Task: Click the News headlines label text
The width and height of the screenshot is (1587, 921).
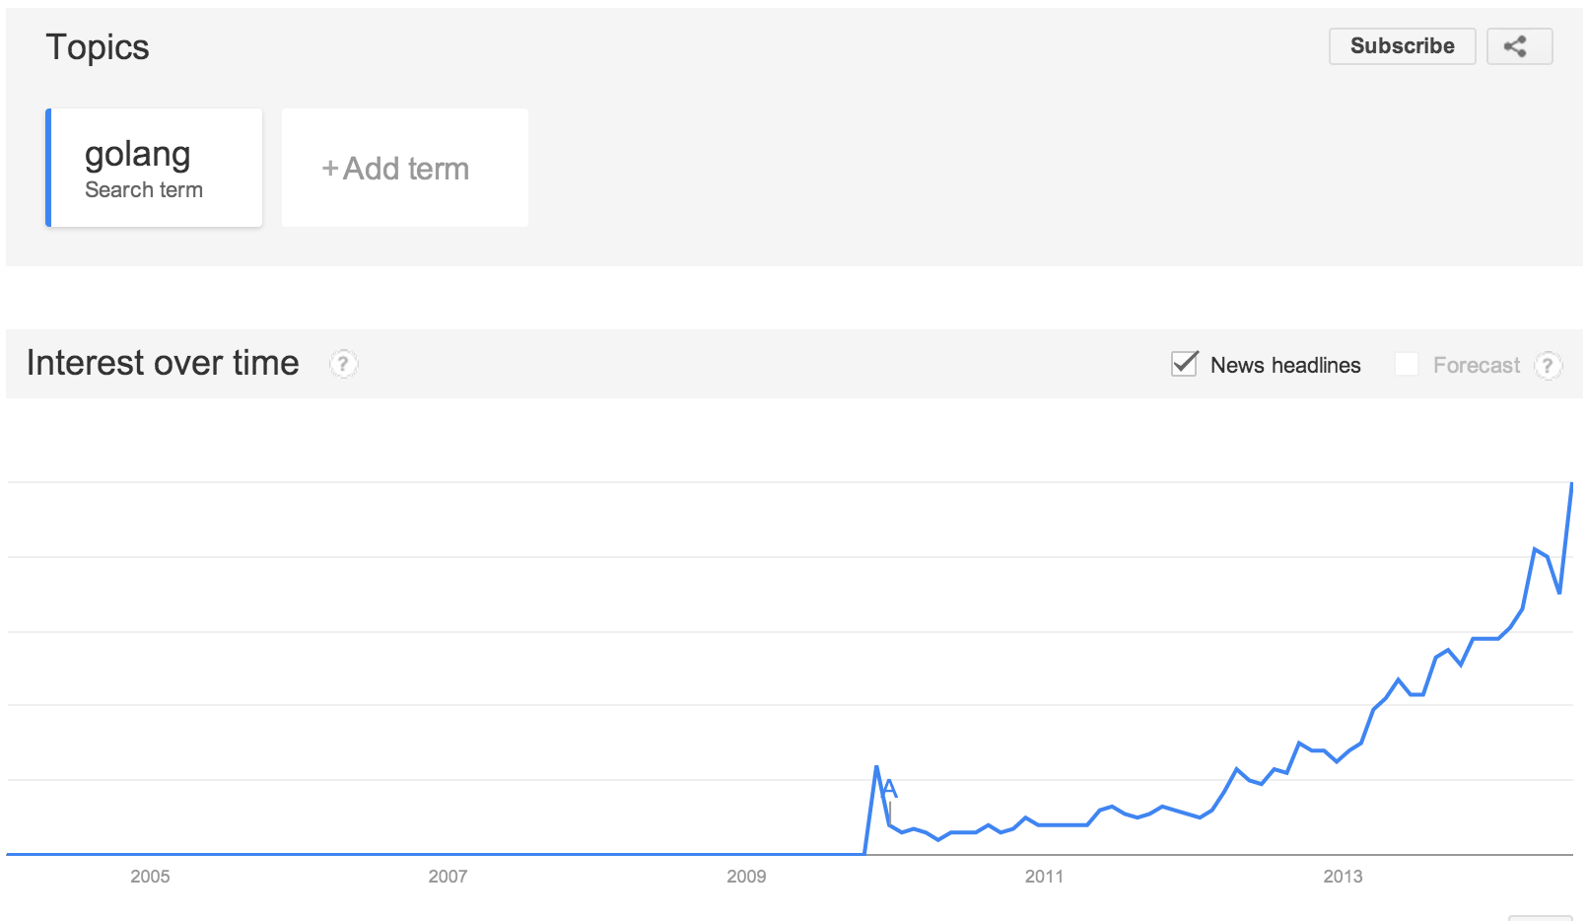Action: pyautogui.click(x=1285, y=366)
